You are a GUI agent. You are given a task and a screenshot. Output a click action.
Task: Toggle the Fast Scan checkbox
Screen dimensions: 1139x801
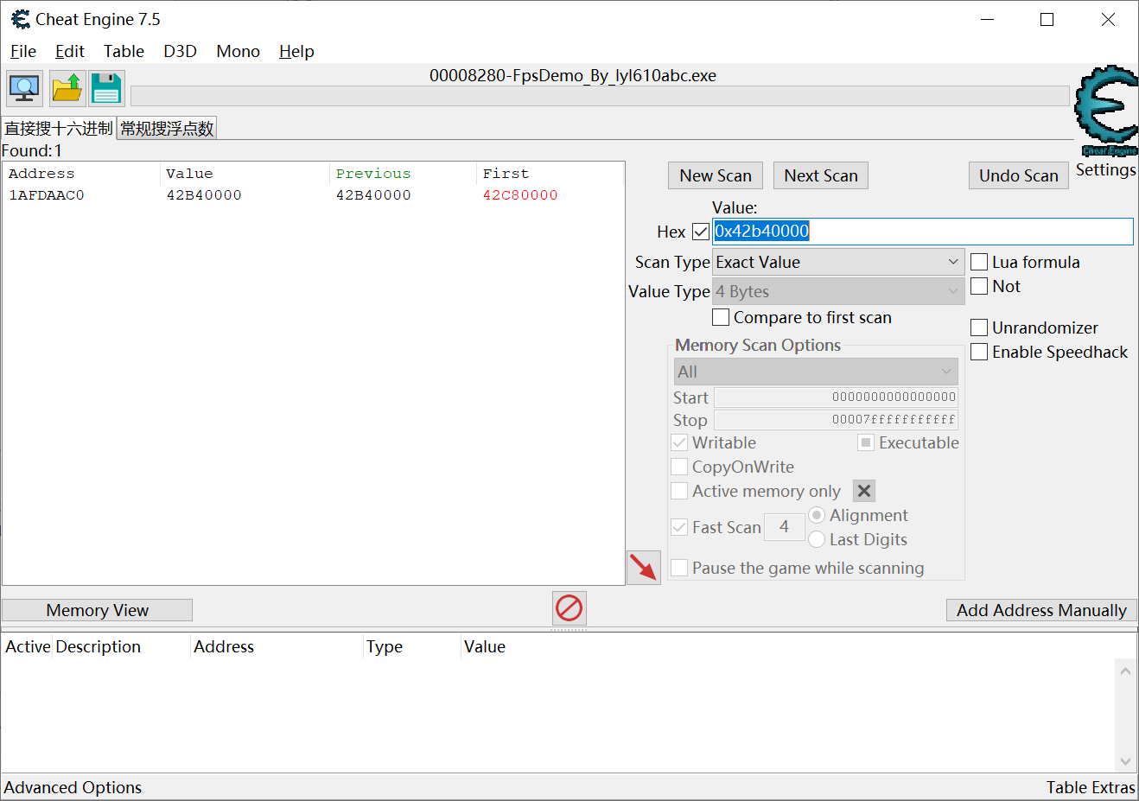coord(680,527)
